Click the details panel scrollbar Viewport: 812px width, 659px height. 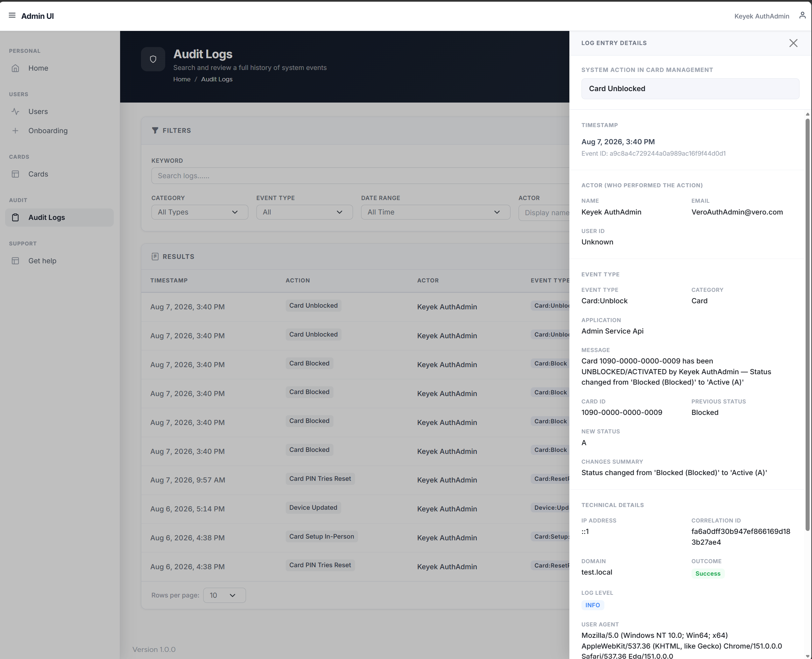(x=807, y=324)
